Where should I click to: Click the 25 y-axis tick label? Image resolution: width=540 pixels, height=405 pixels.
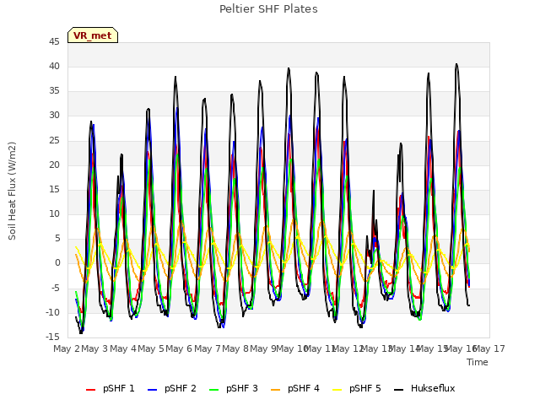coord(54,141)
